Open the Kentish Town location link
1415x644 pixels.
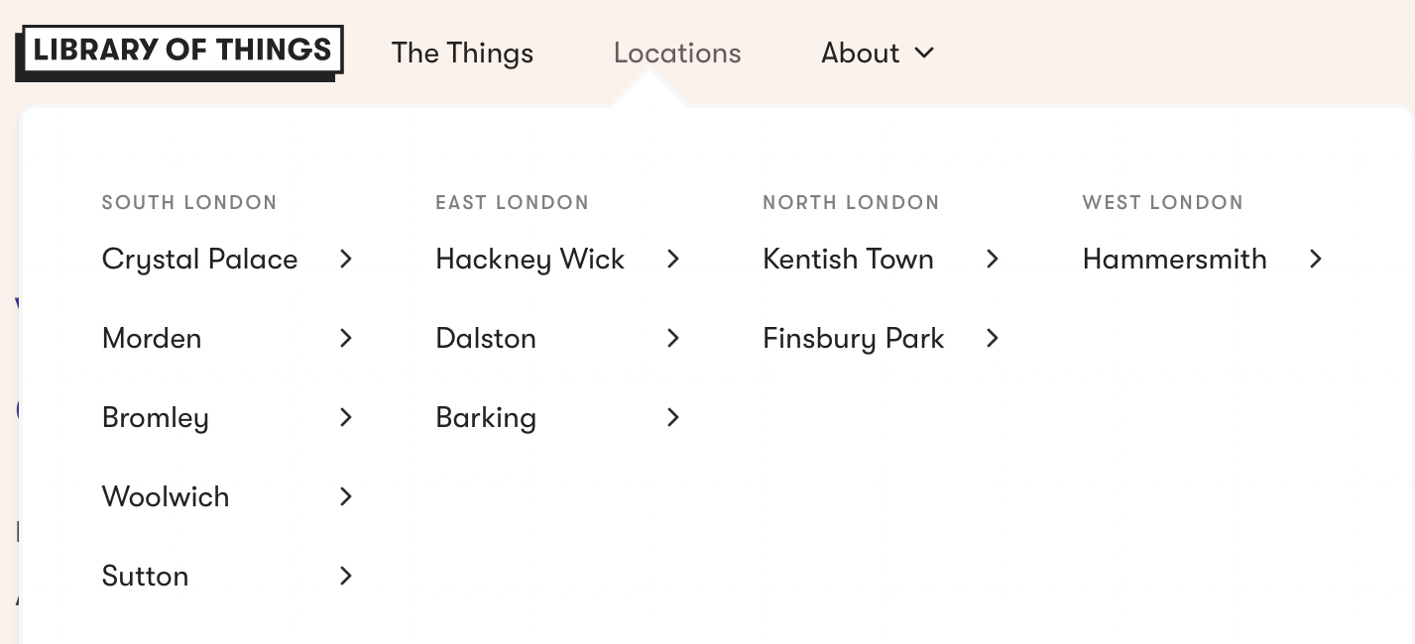tap(848, 259)
